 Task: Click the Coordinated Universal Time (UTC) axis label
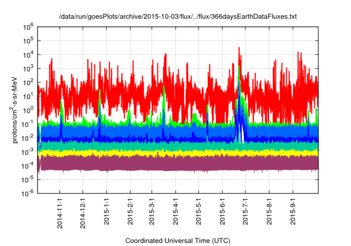pos(178,241)
